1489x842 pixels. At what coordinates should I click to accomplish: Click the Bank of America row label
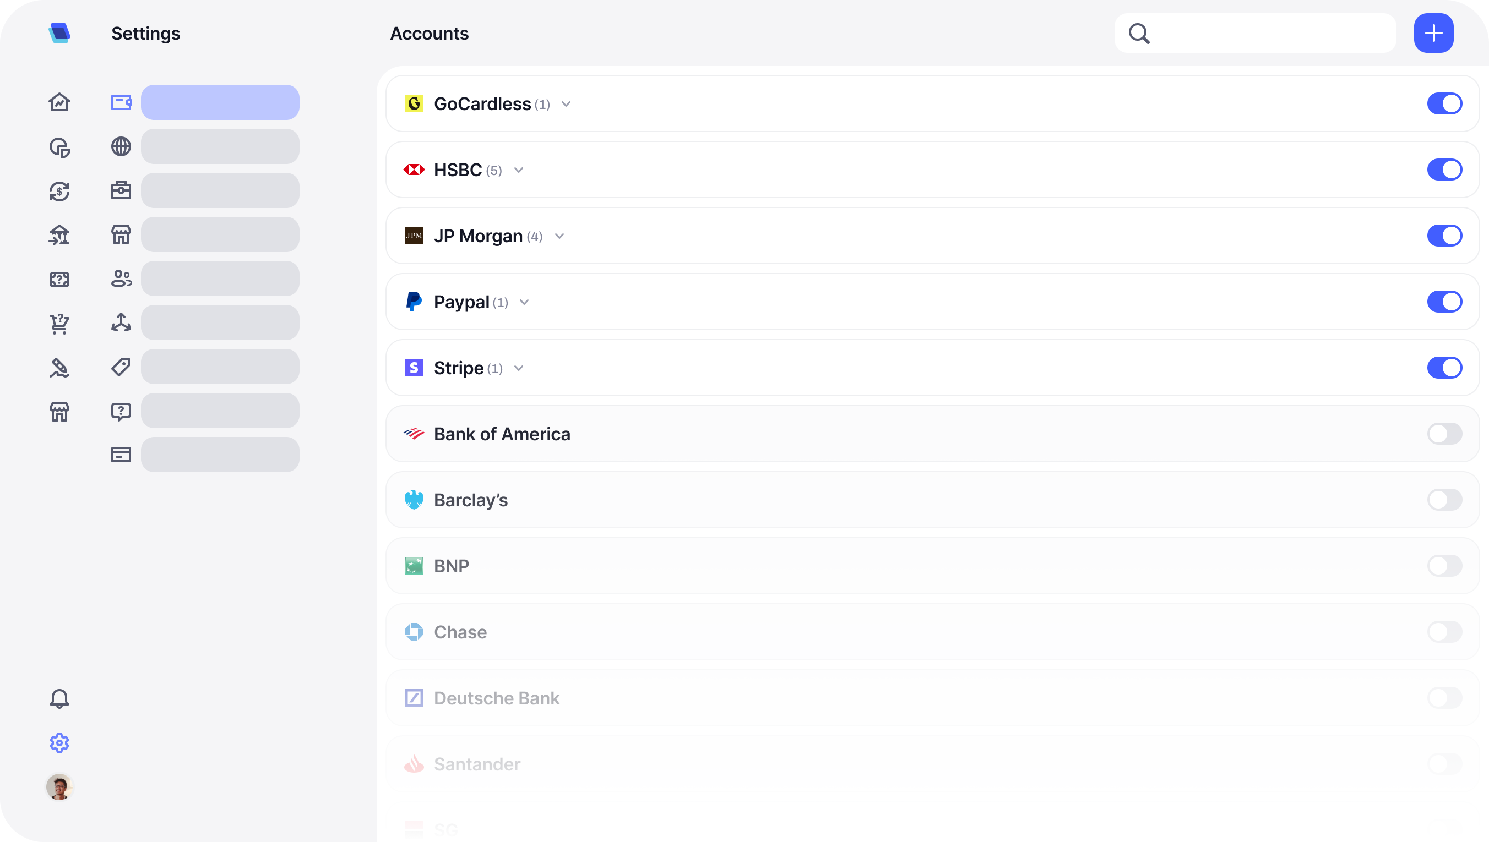click(x=502, y=434)
